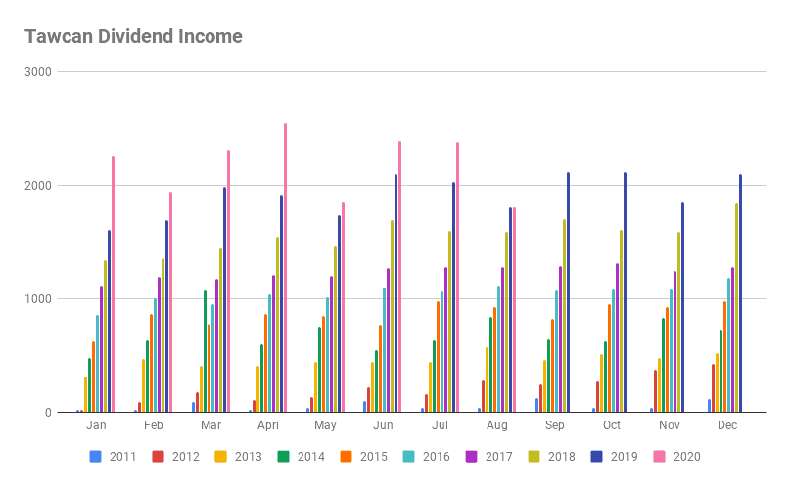The width and height of the screenshot is (790, 488).
Task: Click the green 2014 legend swatch
Action: point(283,456)
